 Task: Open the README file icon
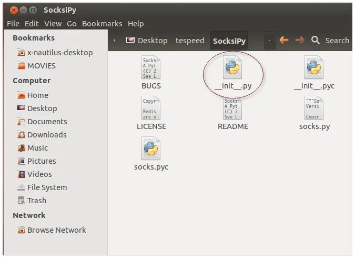click(232, 108)
